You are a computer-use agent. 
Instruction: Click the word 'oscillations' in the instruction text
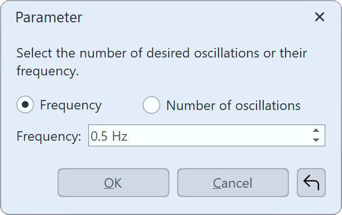point(226,53)
